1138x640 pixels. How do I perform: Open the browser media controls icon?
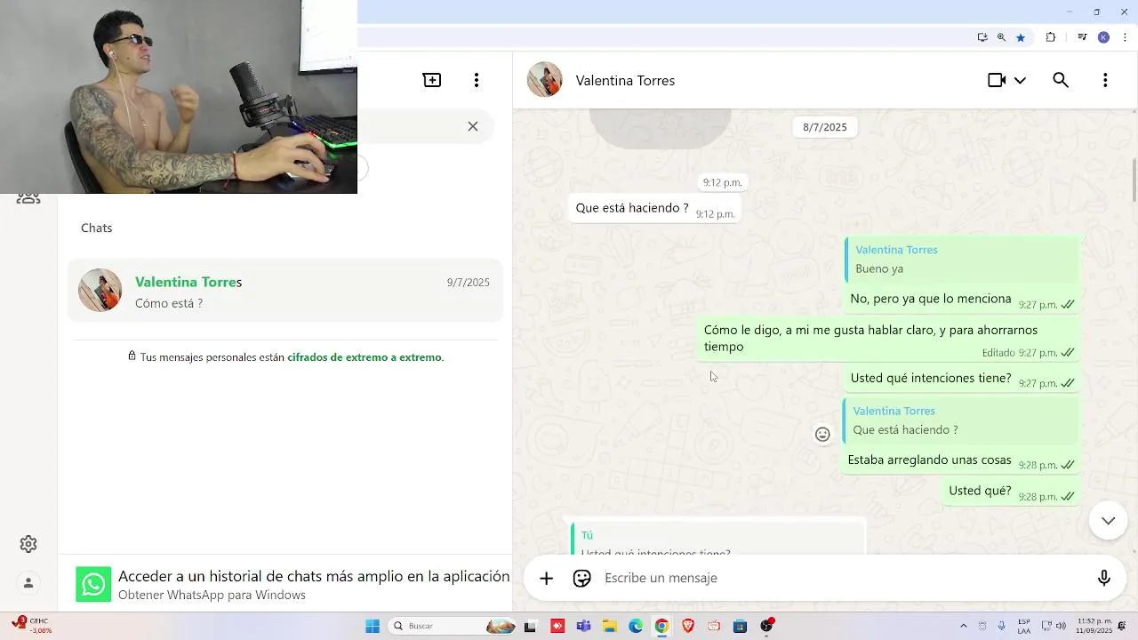1082,37
